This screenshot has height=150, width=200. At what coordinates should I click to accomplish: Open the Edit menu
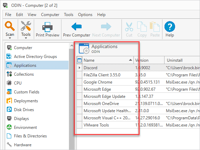click(19, 15)
